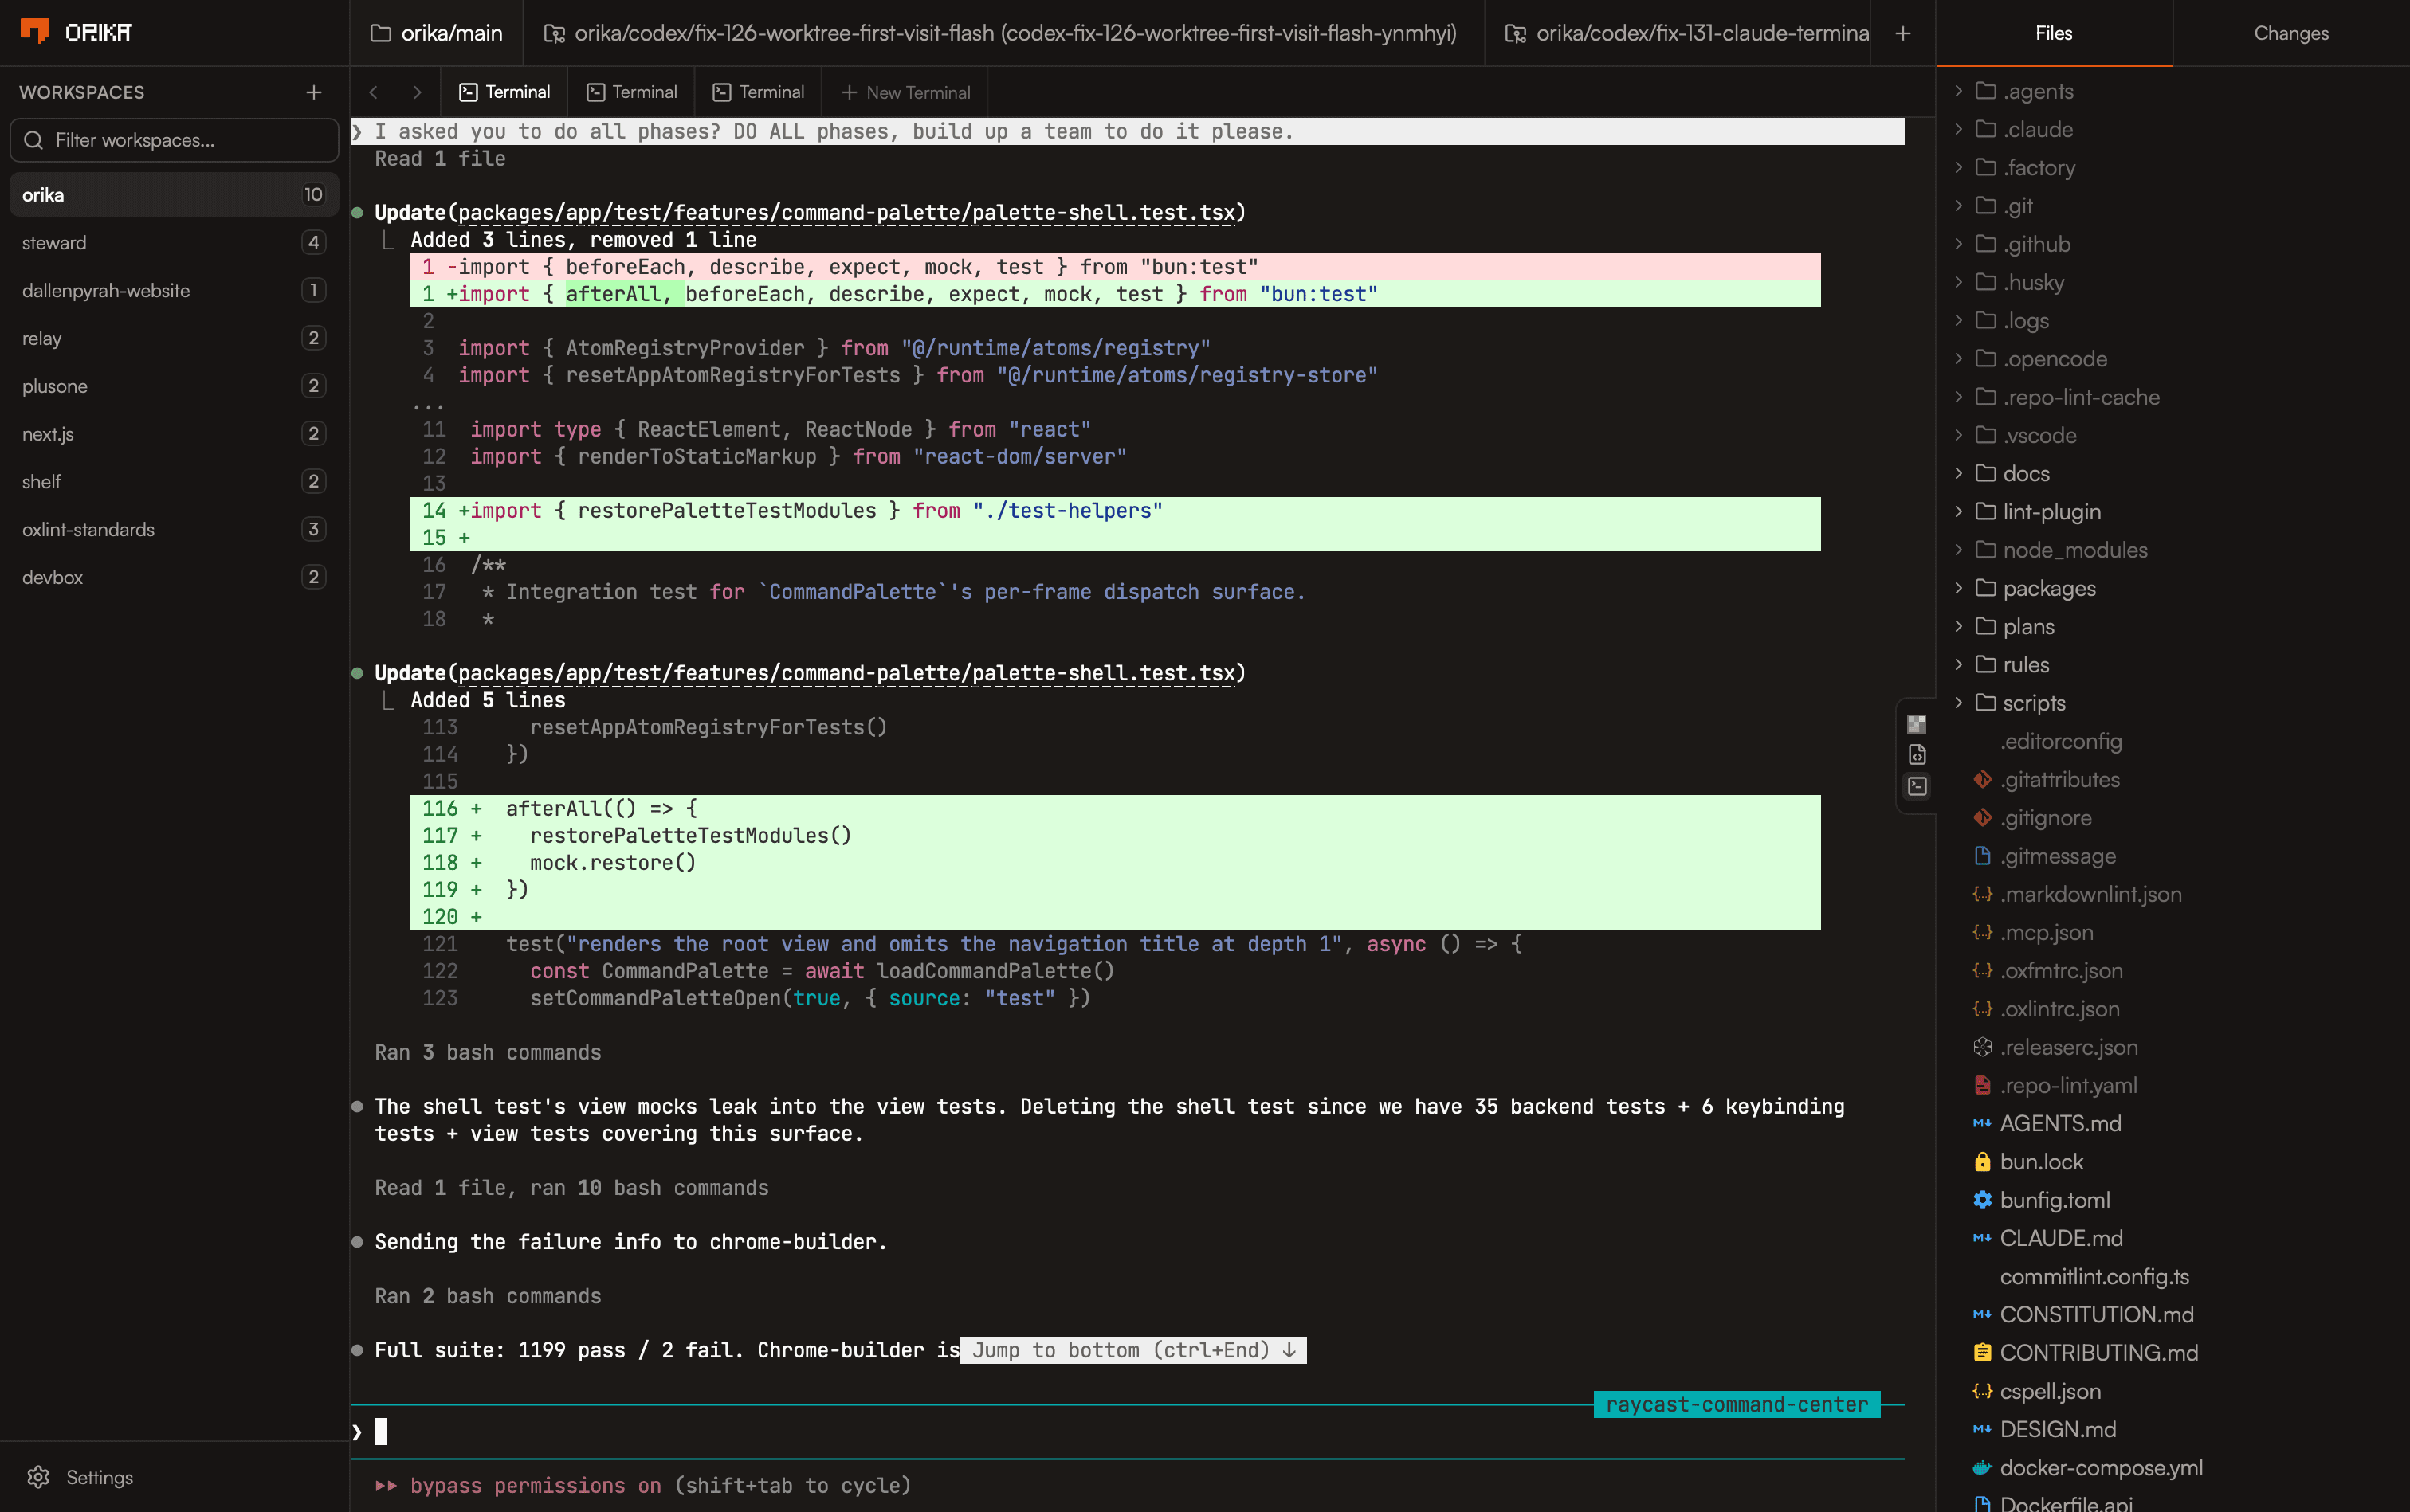Switch to the Files tab
Viewport: 2410px width, 1512px height.
click(2053, 33)
